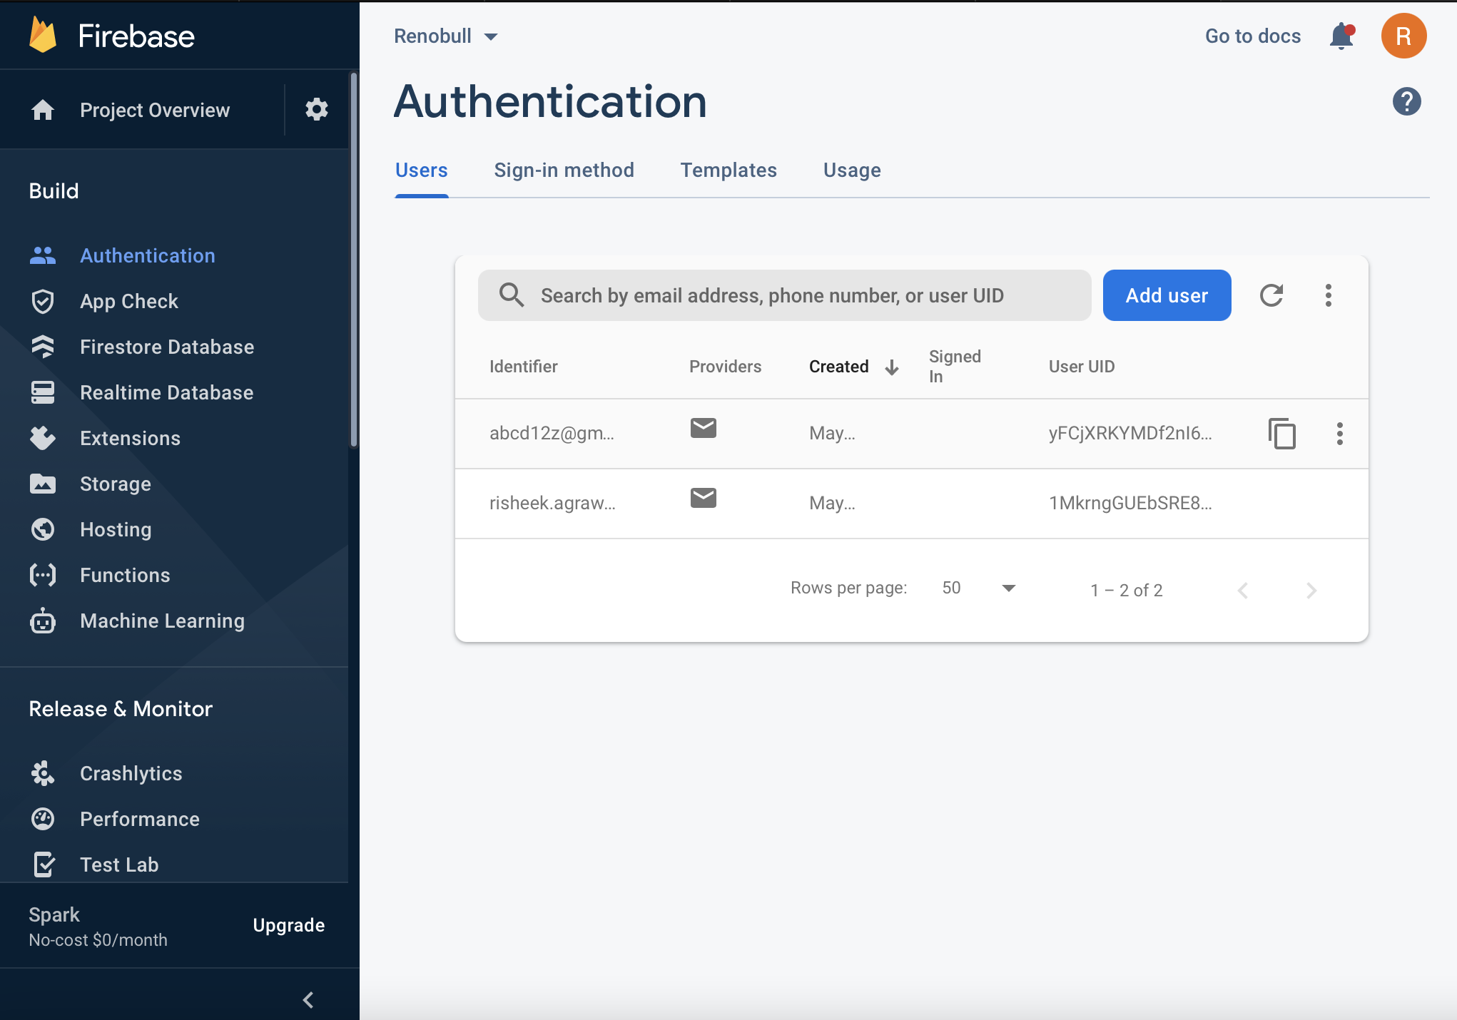Click email provider icon for abcd12z
This screenshot has width=1457, height=1020.
[x=704, y=428]
